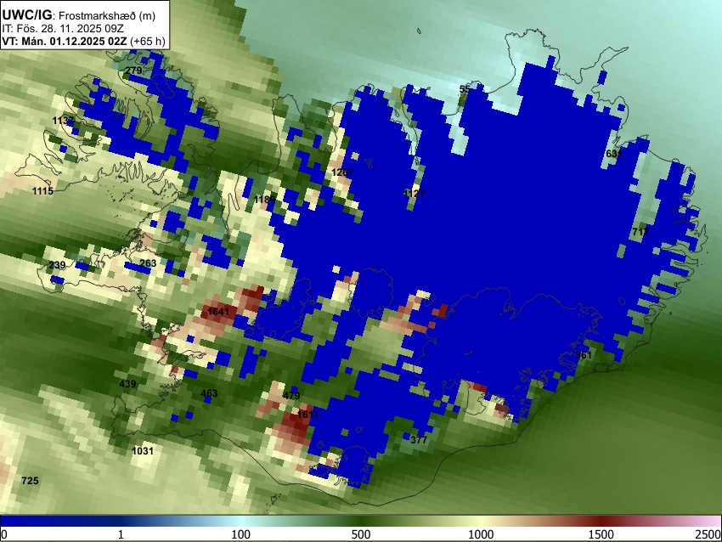Image resolution: width=722 pixels, height=542 pixels.
Task: Select the 1189 value label
Action: point(265,200)
